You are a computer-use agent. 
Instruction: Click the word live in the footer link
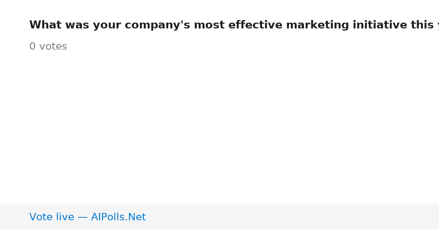(65, 217)
